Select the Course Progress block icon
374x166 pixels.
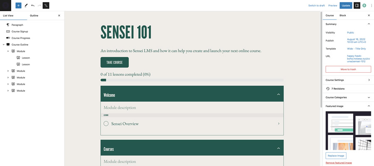tap(8, 38)
